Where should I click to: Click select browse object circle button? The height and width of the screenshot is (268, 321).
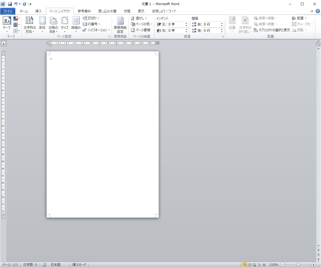click(318, 255)
